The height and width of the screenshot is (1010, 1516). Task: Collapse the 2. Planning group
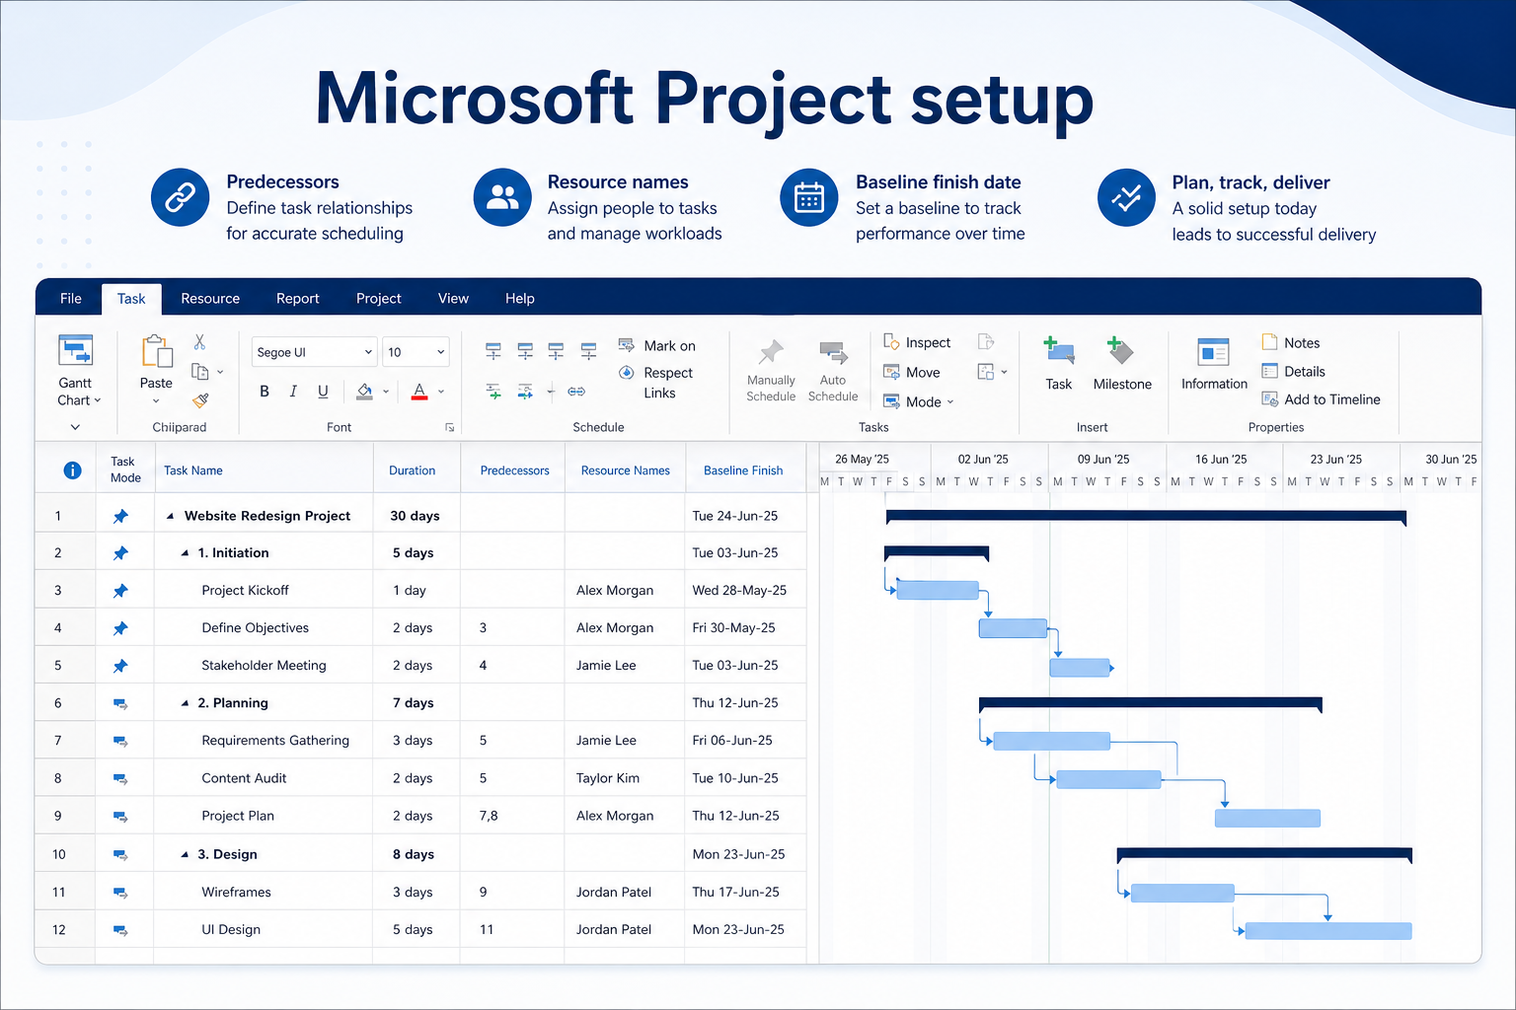185,703
